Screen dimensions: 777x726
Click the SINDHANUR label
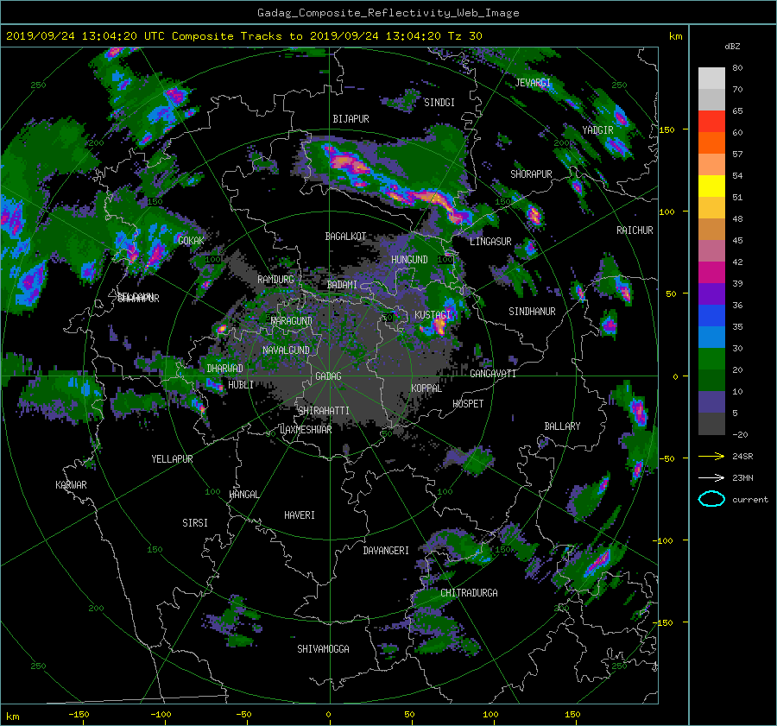click(x=532, y=312)
